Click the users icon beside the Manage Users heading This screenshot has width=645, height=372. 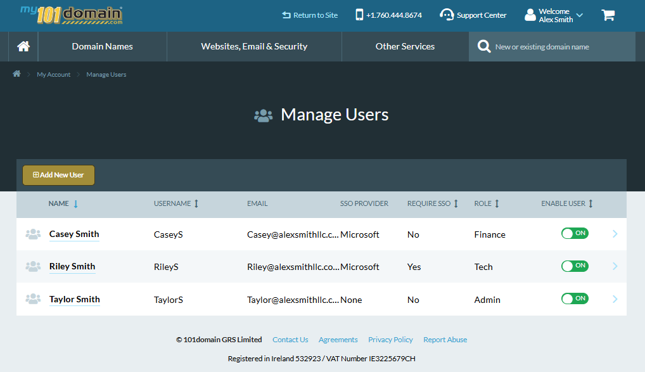263,115
